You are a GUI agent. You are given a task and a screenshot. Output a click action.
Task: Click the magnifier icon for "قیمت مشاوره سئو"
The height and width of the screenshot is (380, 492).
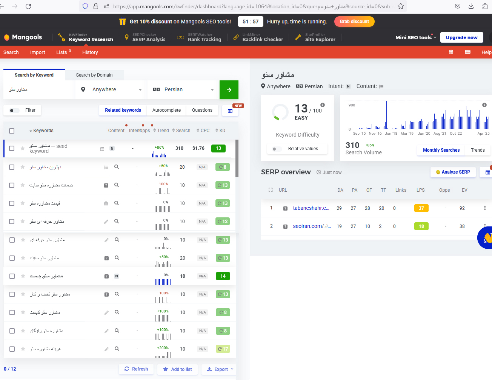tap(117, 203)
